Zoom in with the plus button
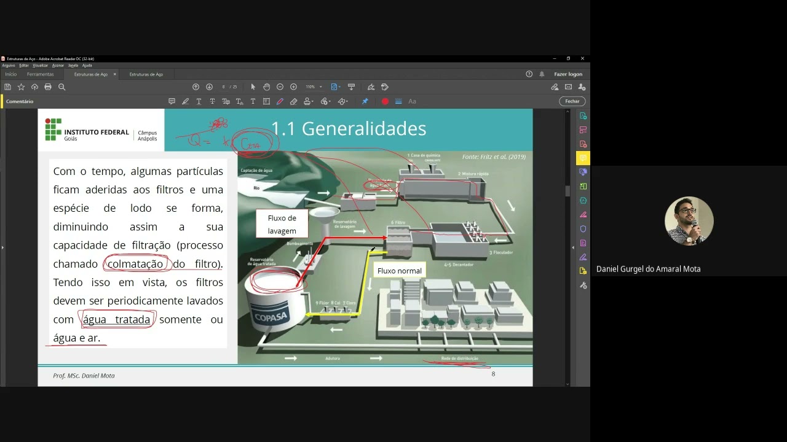Viewport: 787px width, 442px height. click(x=293, y=87)
